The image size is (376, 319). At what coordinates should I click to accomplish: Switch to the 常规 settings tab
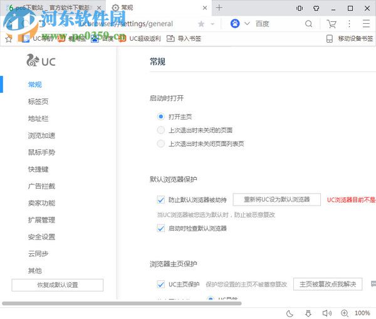(x=159, y=8)
